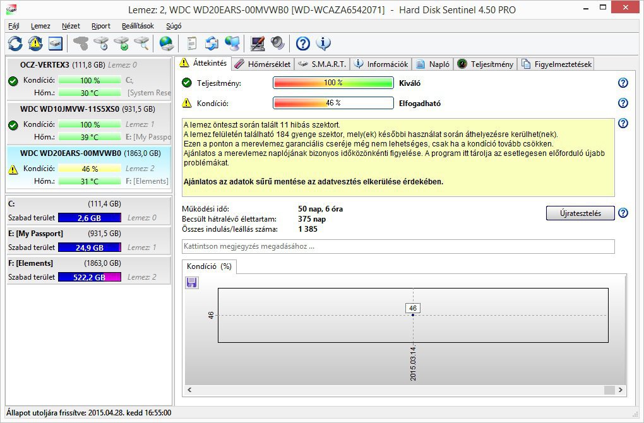644x423 pixels.
Task: Open the Beállítások menu
Action: click(x=138, y=26)
